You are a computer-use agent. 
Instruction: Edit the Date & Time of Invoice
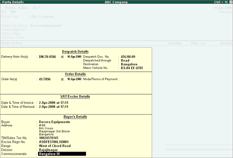tap(53, 103)
